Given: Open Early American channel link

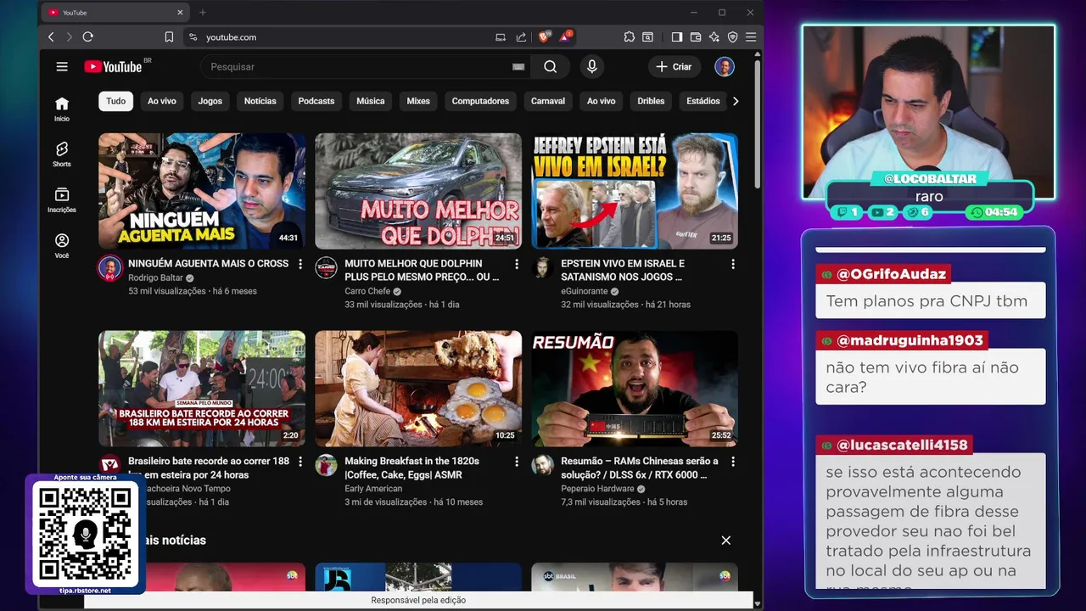Looking at the screenshot, I should click(373, 489).
